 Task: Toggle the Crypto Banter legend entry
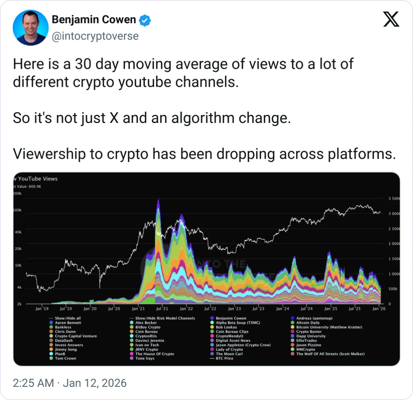point(309,332)
